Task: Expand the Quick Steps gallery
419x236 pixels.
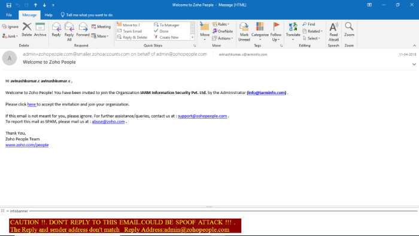Action: click(x=192, y=38)
